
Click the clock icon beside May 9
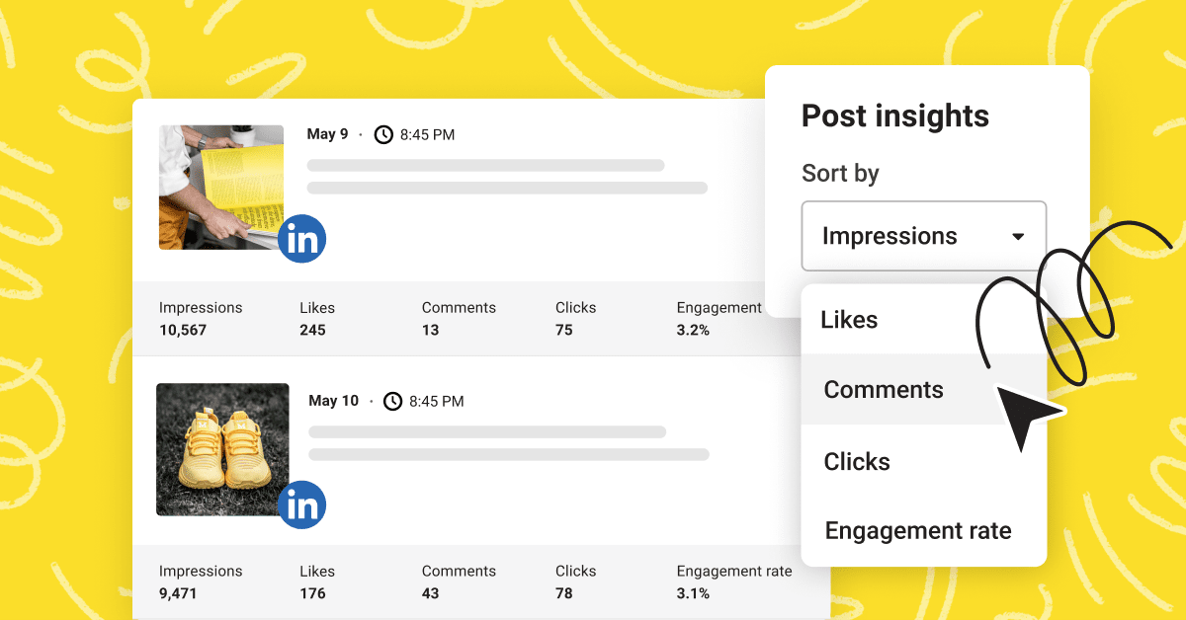tap(383, 134)
